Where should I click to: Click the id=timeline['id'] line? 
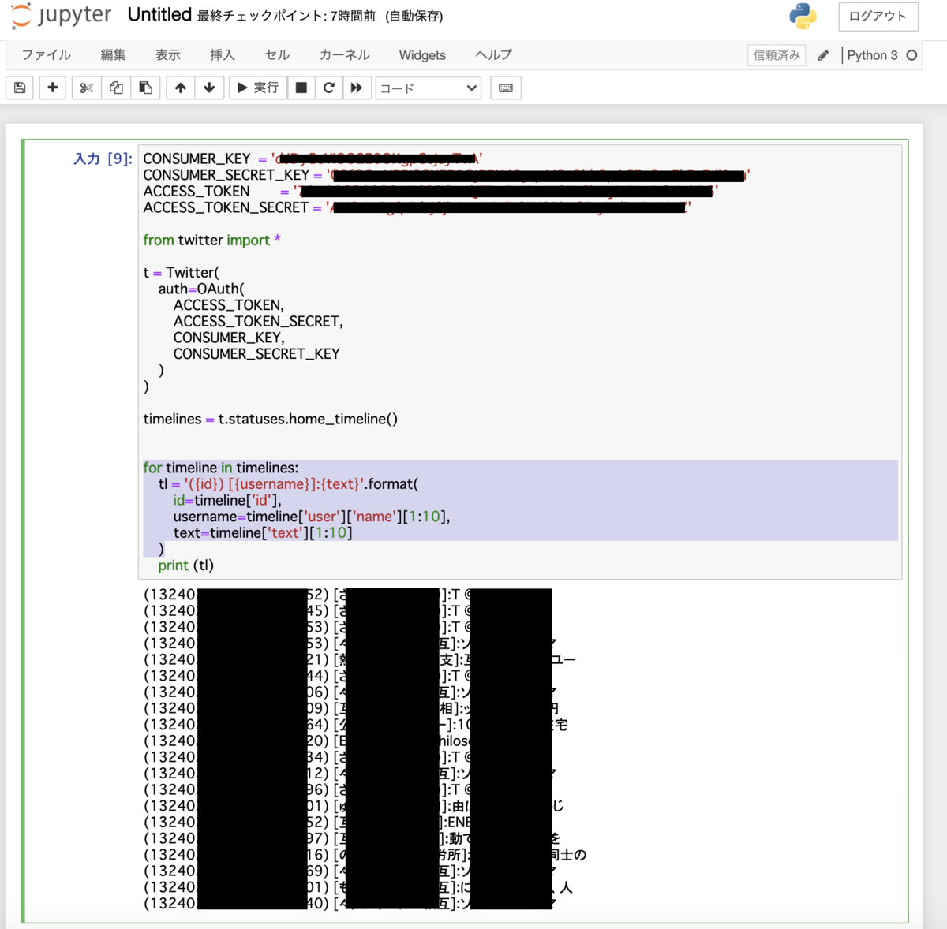pyautogui.click(x=227, y=500)
